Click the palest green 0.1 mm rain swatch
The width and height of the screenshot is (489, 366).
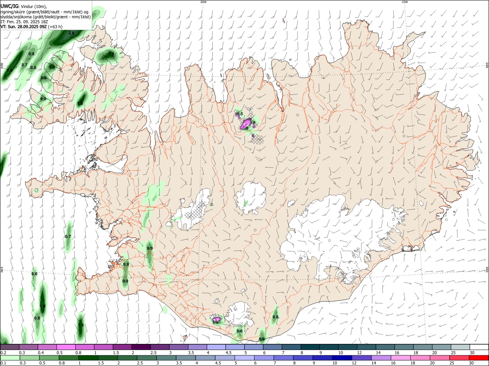10,358
